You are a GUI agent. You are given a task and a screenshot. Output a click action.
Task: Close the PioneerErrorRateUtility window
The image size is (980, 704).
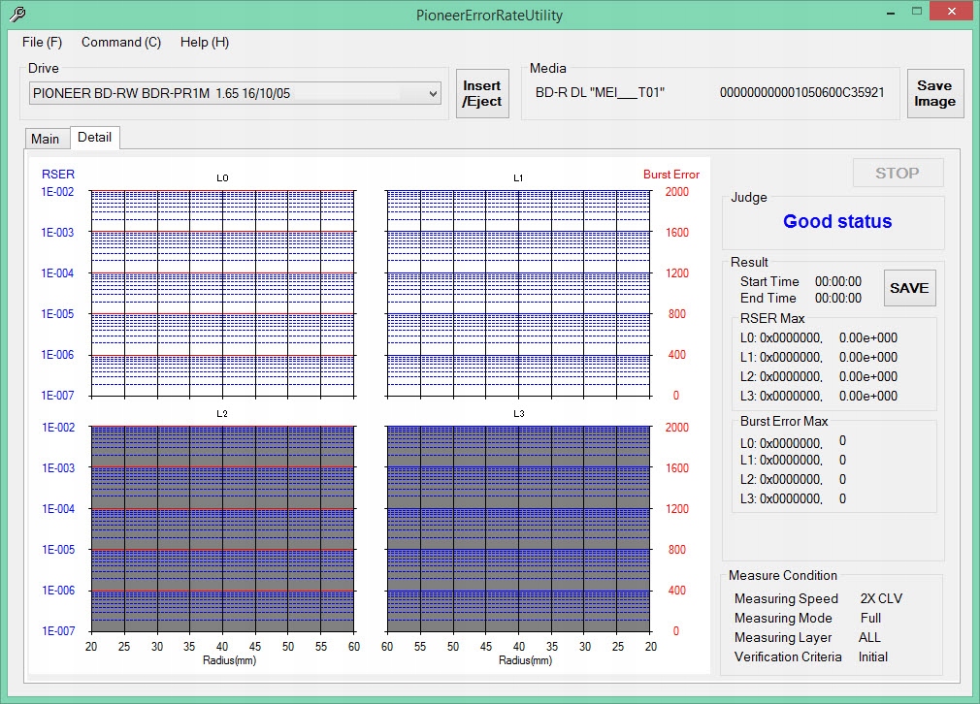click(x=951, y=12)
